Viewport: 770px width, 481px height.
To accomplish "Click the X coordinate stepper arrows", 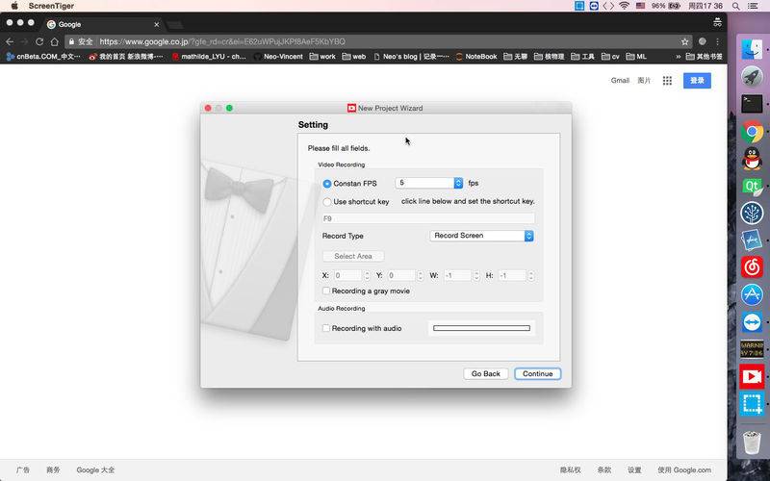I will point(367,276).
